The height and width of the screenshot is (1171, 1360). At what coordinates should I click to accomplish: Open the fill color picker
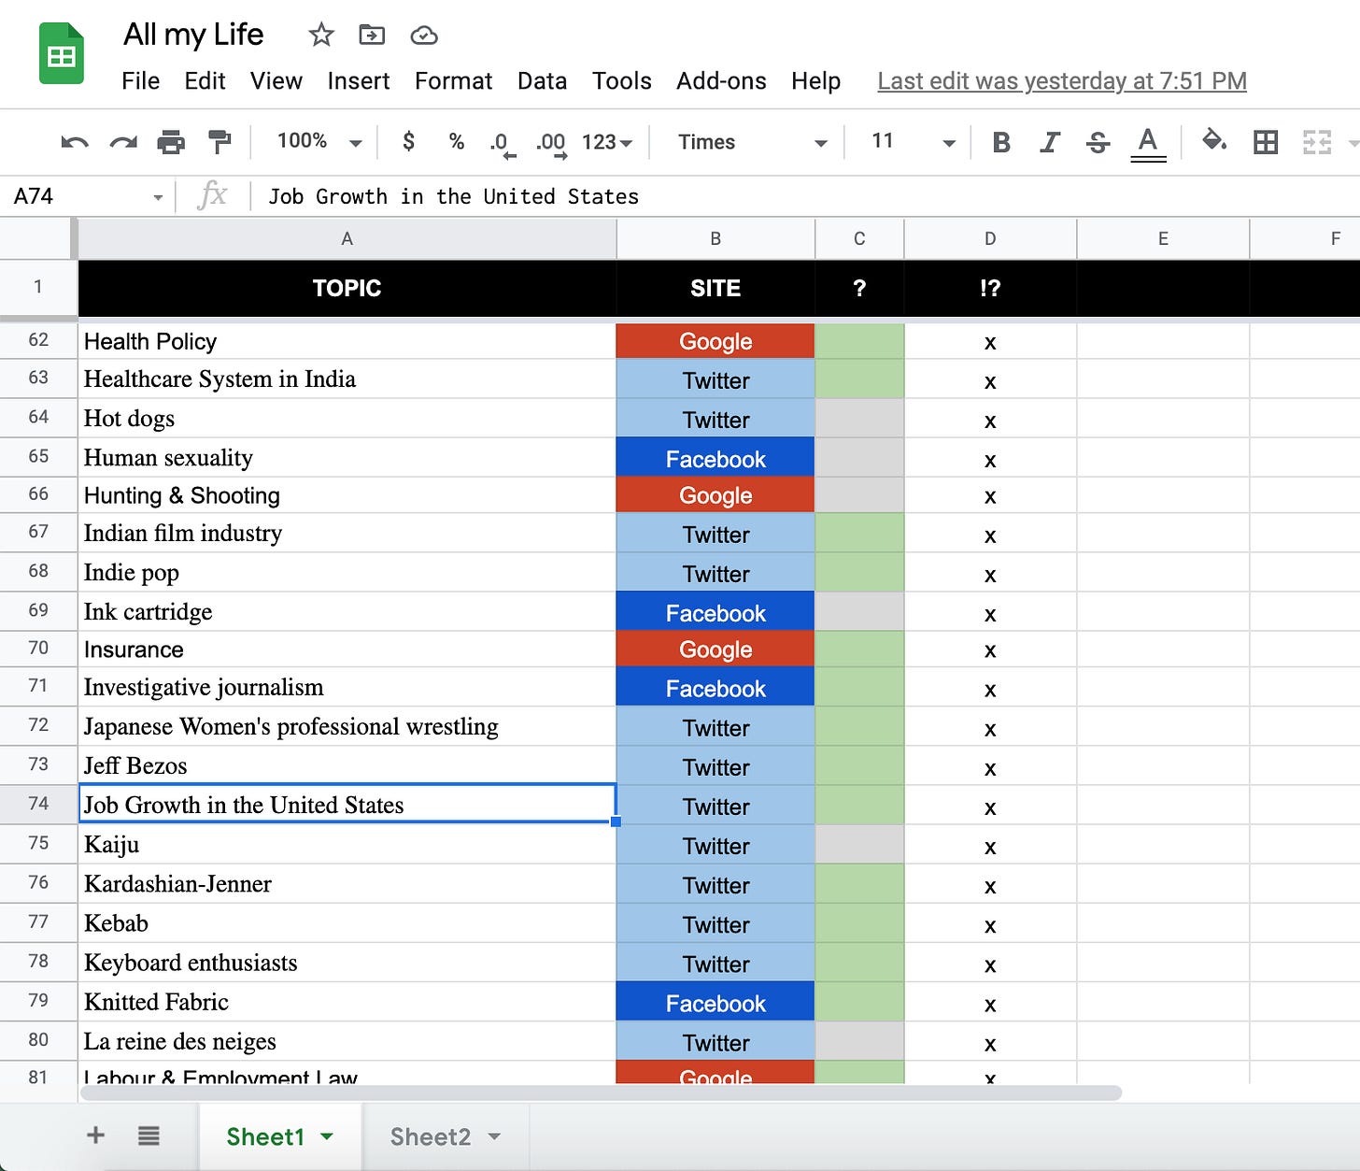pyautogui.click(x=1214, y=141)
